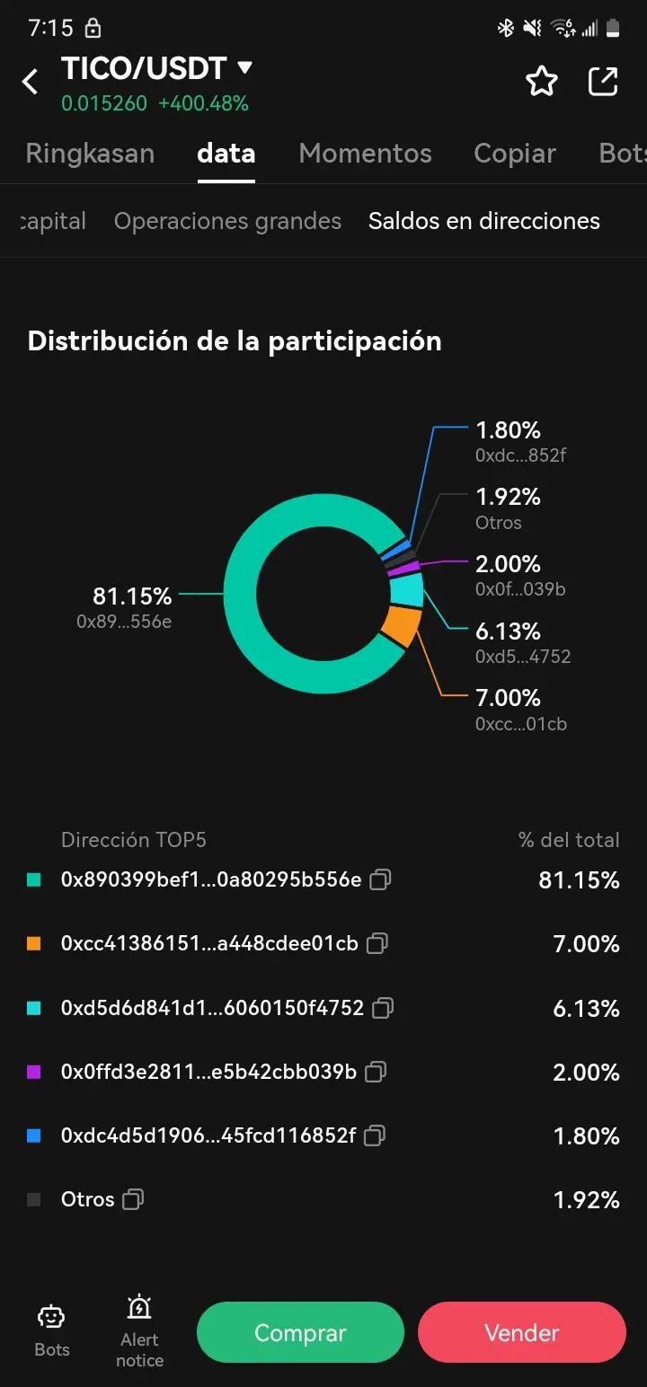Go back using the left arrow icon
The width and height of the screenshot is (647, 1387).
pyautogui.click(x=31, y=82)
